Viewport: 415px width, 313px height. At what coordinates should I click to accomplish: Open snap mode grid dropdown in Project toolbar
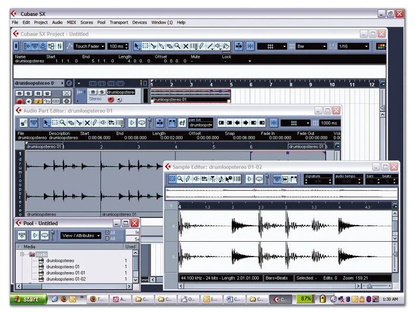pyautogui.click(x=272, y=46)
